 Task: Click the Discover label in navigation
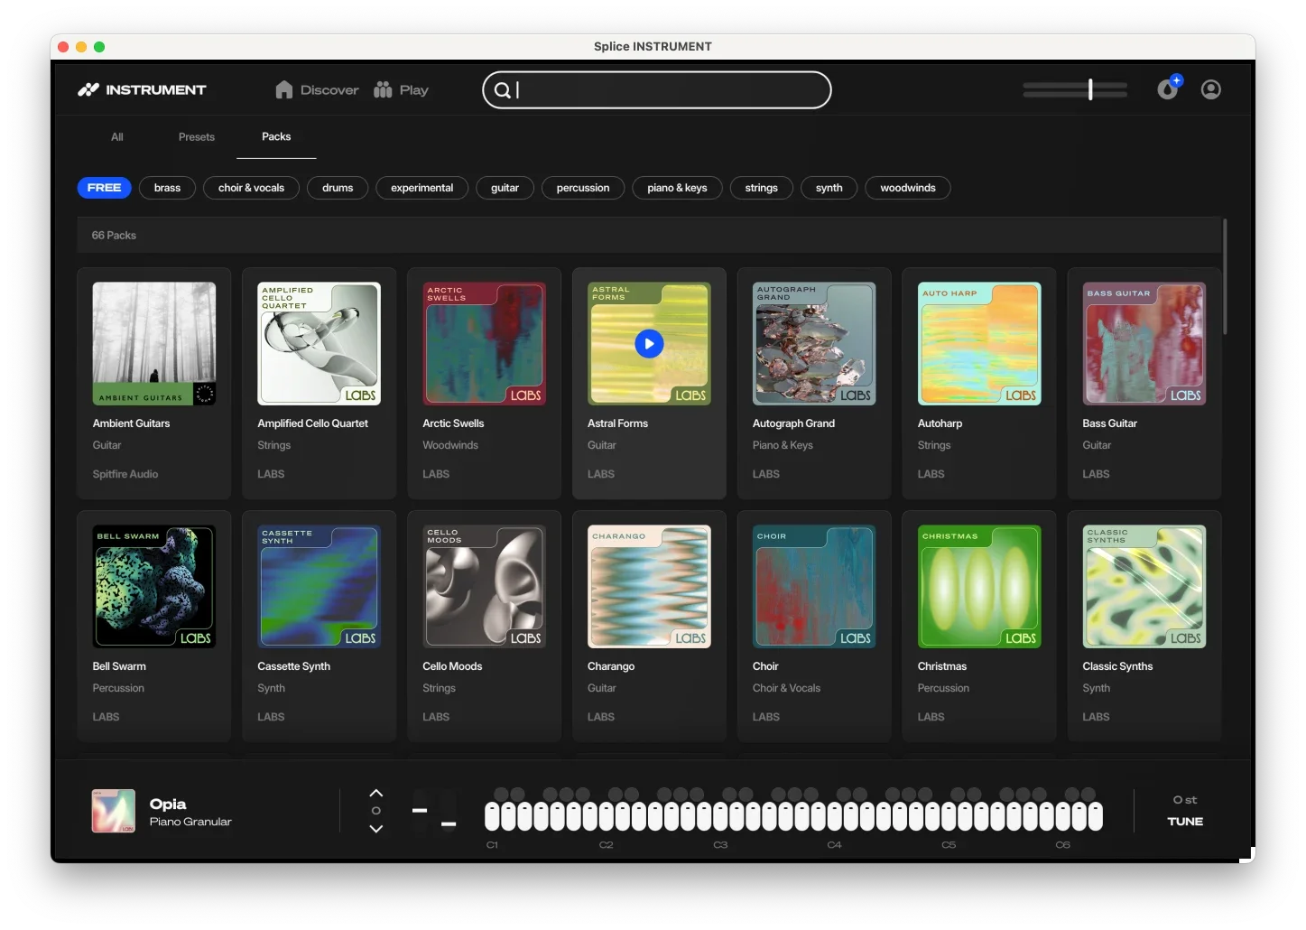[x=329, y=90]
